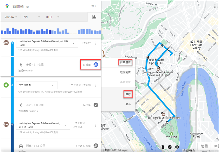Click the car icon on 開車 91.3 公里 row
Viewport: 219px width, 152px height.
pyautogui.click(x=21, y=146)
